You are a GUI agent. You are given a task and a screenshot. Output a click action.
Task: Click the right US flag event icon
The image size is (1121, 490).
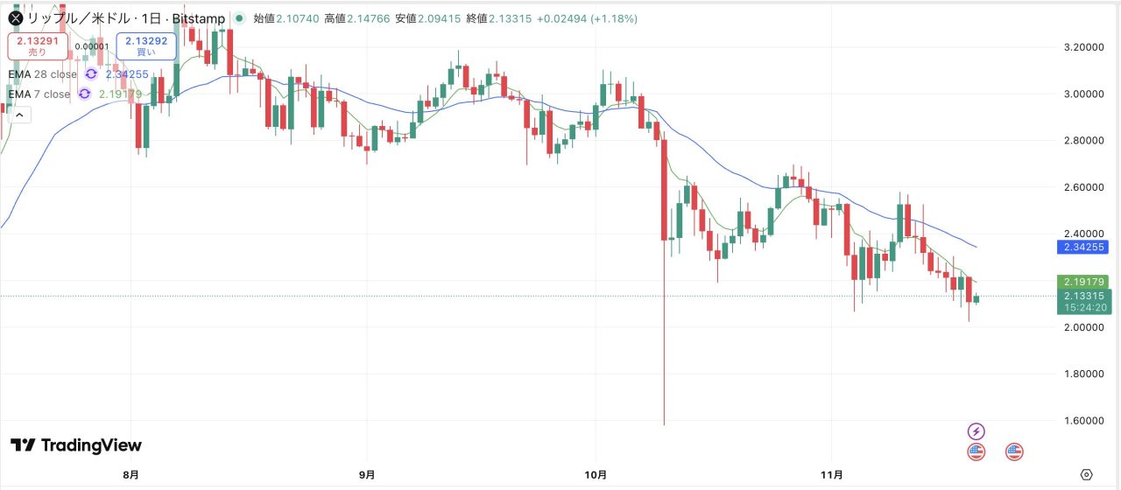(x=1014, y=451)
